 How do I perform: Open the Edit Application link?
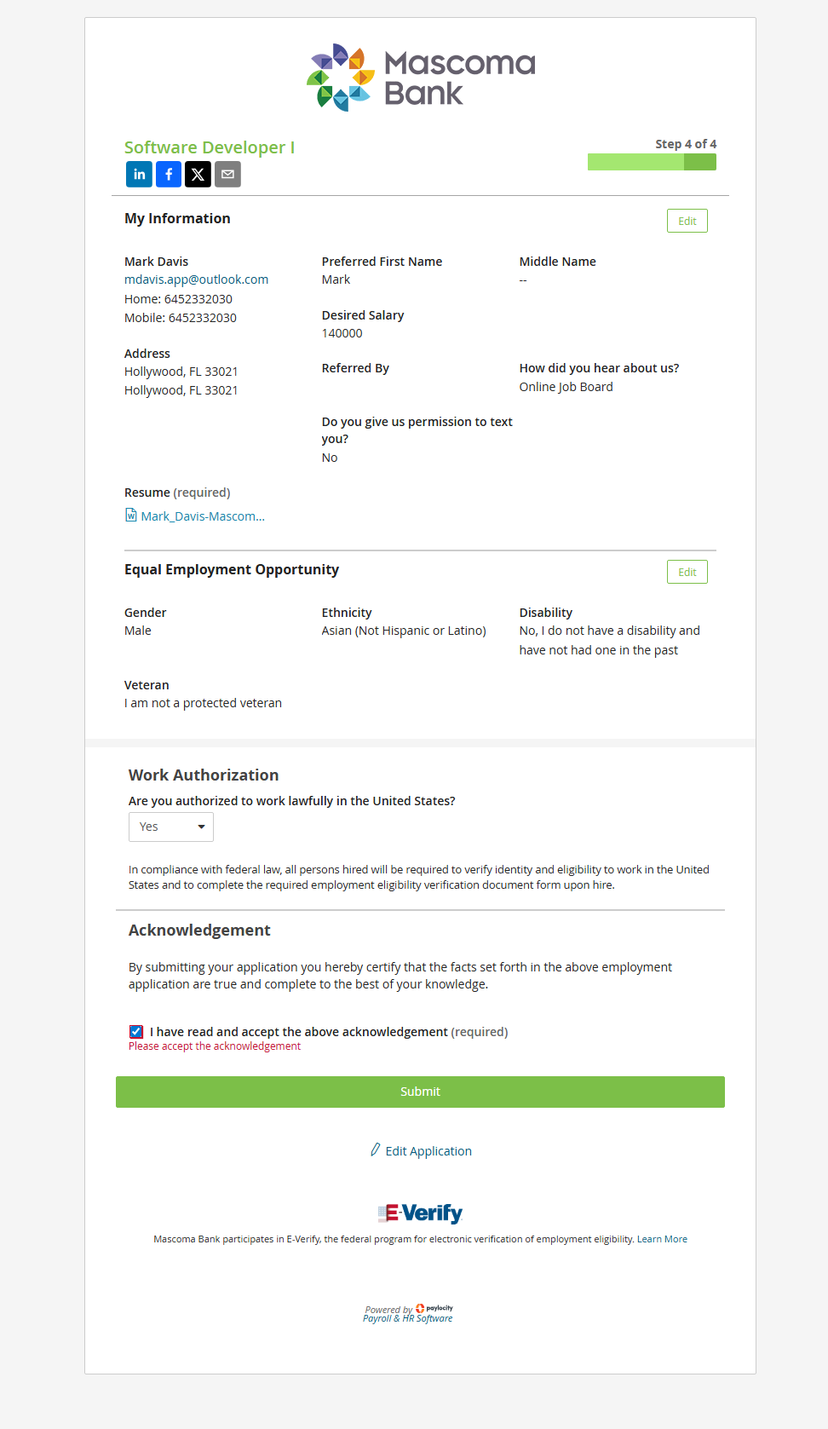pos(428,1151)
